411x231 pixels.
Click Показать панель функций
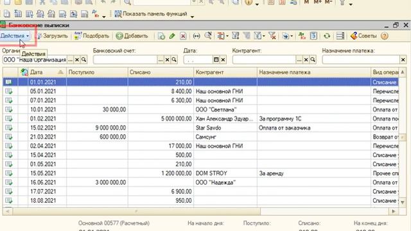point(151,14)
